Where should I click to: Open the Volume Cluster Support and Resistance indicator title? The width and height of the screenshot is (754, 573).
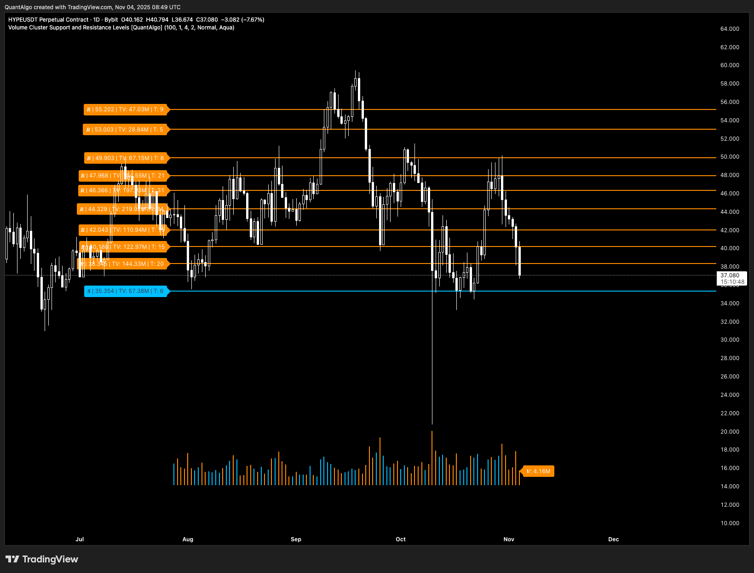click(x=121, y=28)
